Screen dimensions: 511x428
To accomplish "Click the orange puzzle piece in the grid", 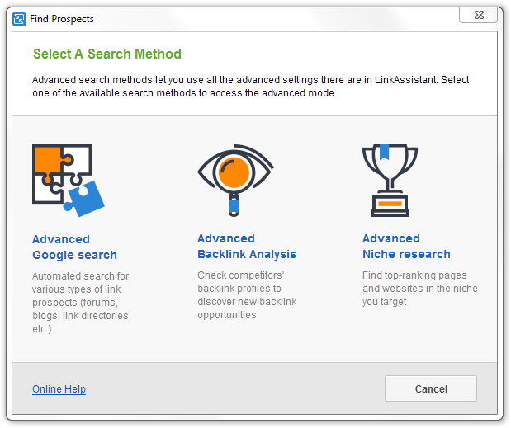I will coord(48,161).
